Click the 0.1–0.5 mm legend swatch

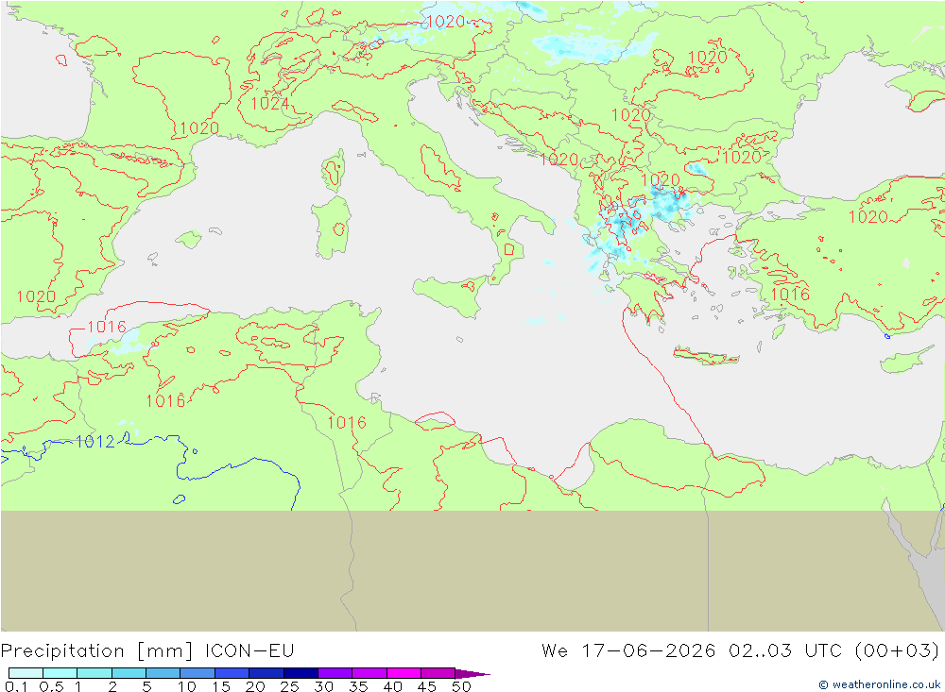(26, 673)
